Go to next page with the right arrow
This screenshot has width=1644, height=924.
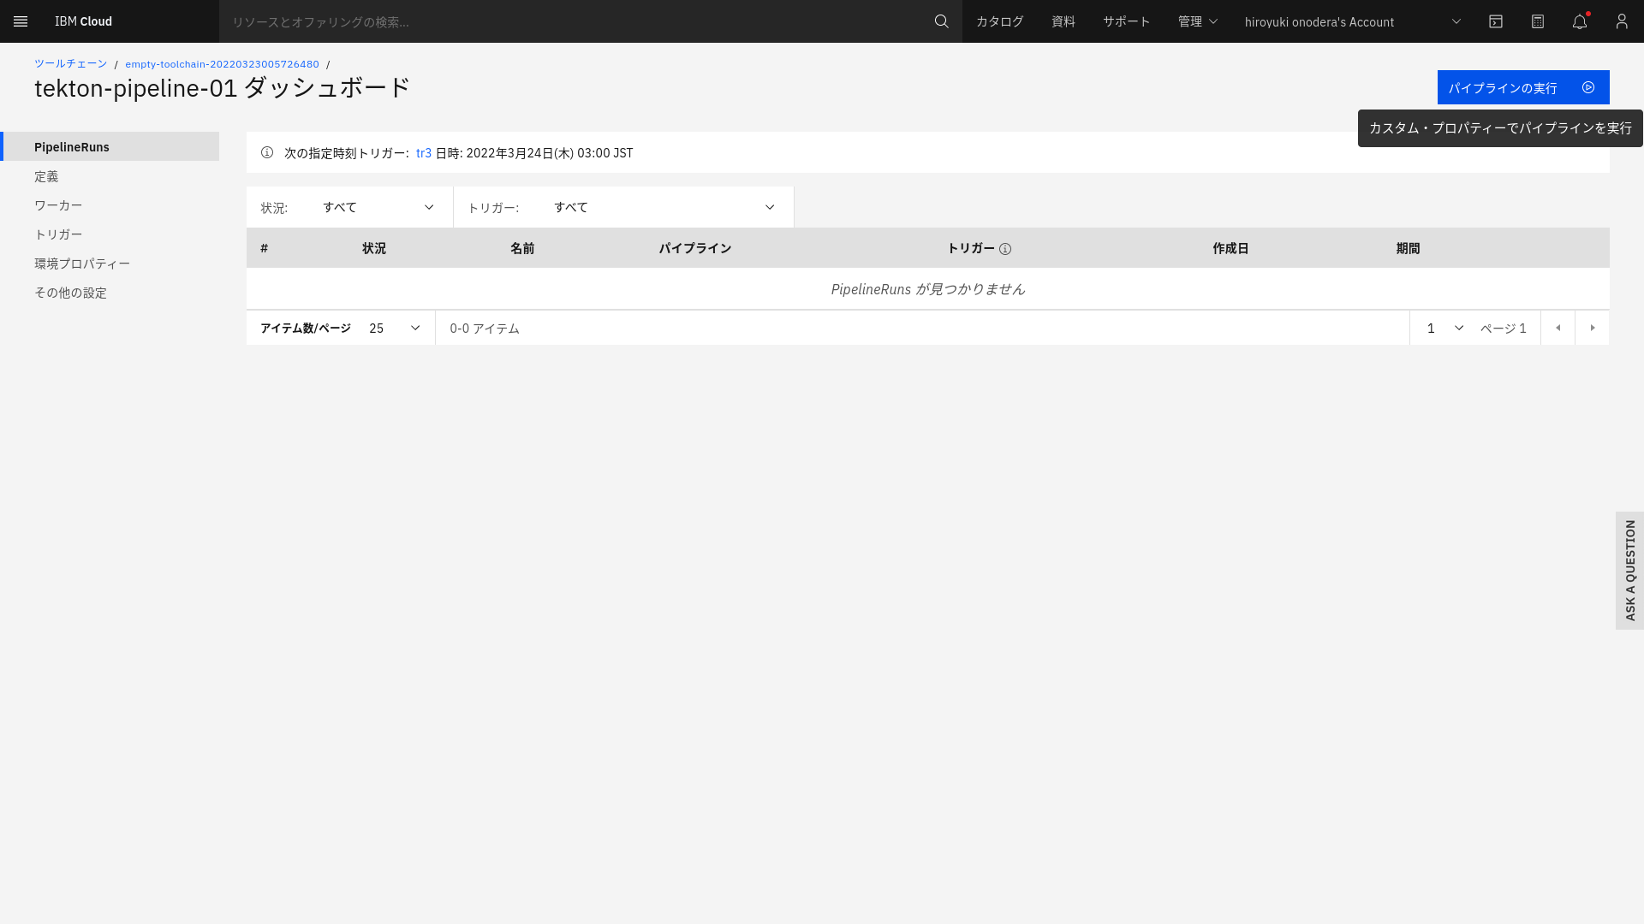click(x=1593, y=328)
